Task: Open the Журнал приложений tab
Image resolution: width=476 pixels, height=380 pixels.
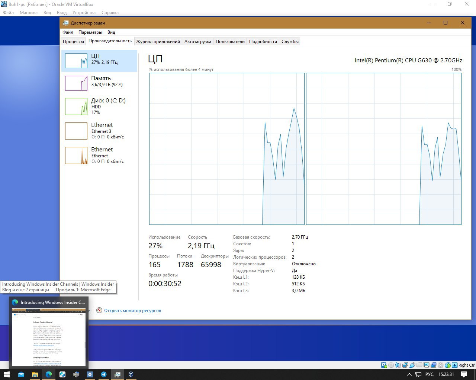Action: pyautogui.click(x=158, y=42)
